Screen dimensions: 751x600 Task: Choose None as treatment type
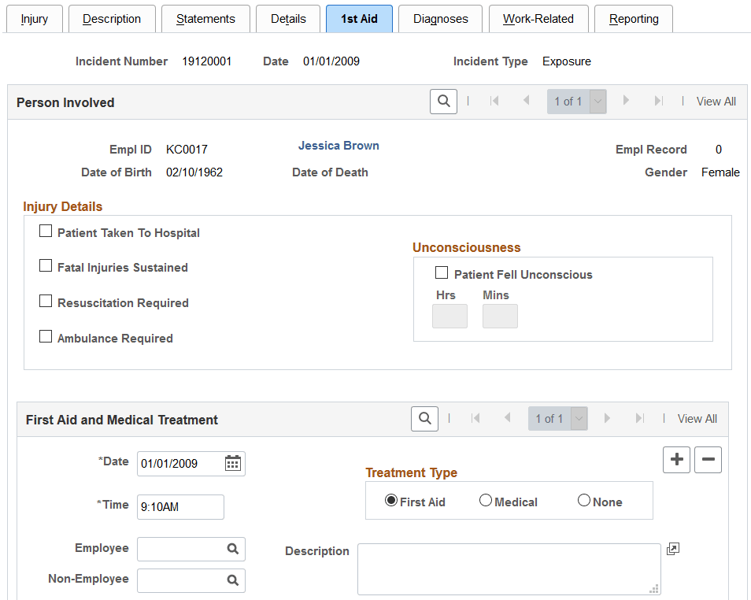pos(584,501)
